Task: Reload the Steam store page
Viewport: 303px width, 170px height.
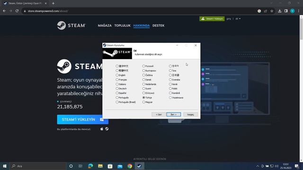Action: click(x=17, y=11)
